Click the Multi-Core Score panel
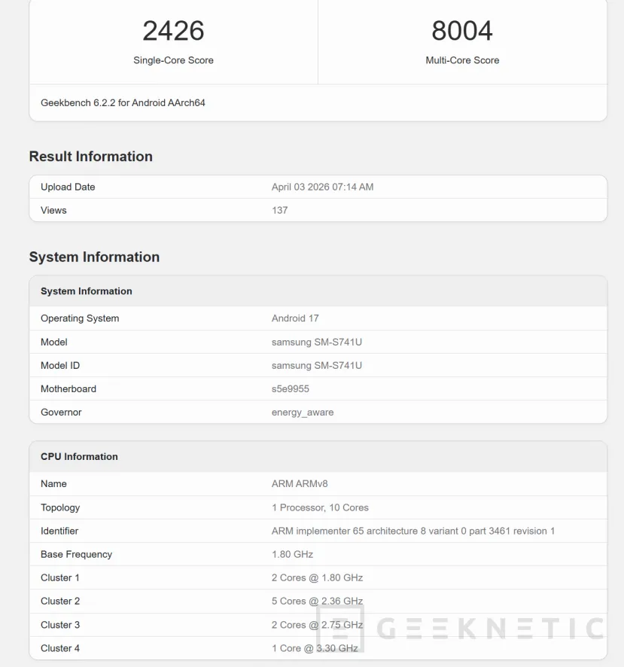Viewport: 624px width, 667px height. [462, 41]
